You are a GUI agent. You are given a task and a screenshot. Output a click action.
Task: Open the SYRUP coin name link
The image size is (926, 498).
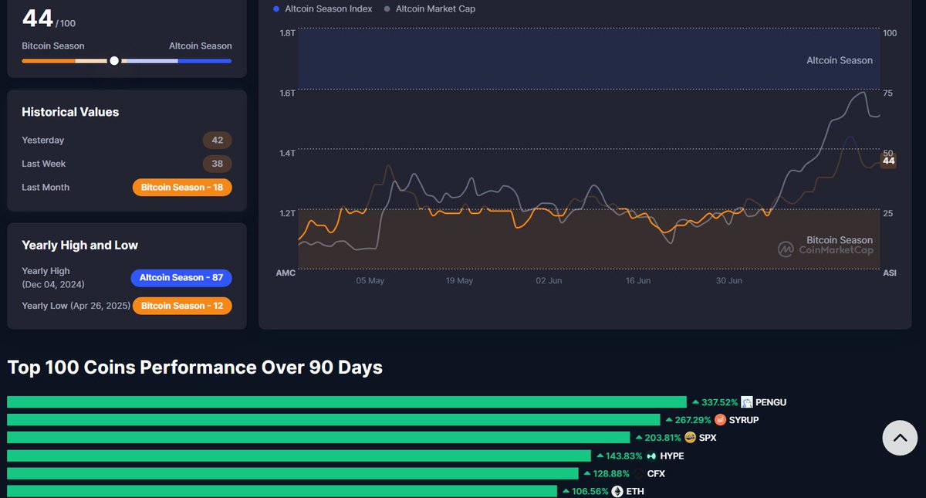click(744, 420)
